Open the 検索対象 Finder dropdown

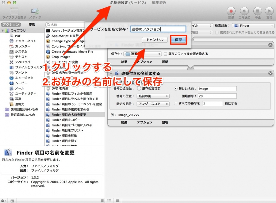point(253,26)
